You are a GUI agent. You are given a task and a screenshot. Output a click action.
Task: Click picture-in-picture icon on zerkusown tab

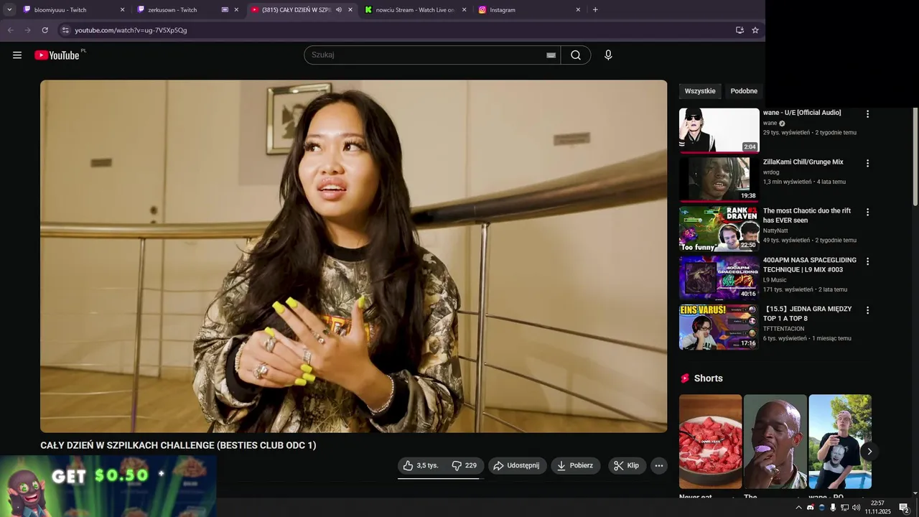pos(225,10)
